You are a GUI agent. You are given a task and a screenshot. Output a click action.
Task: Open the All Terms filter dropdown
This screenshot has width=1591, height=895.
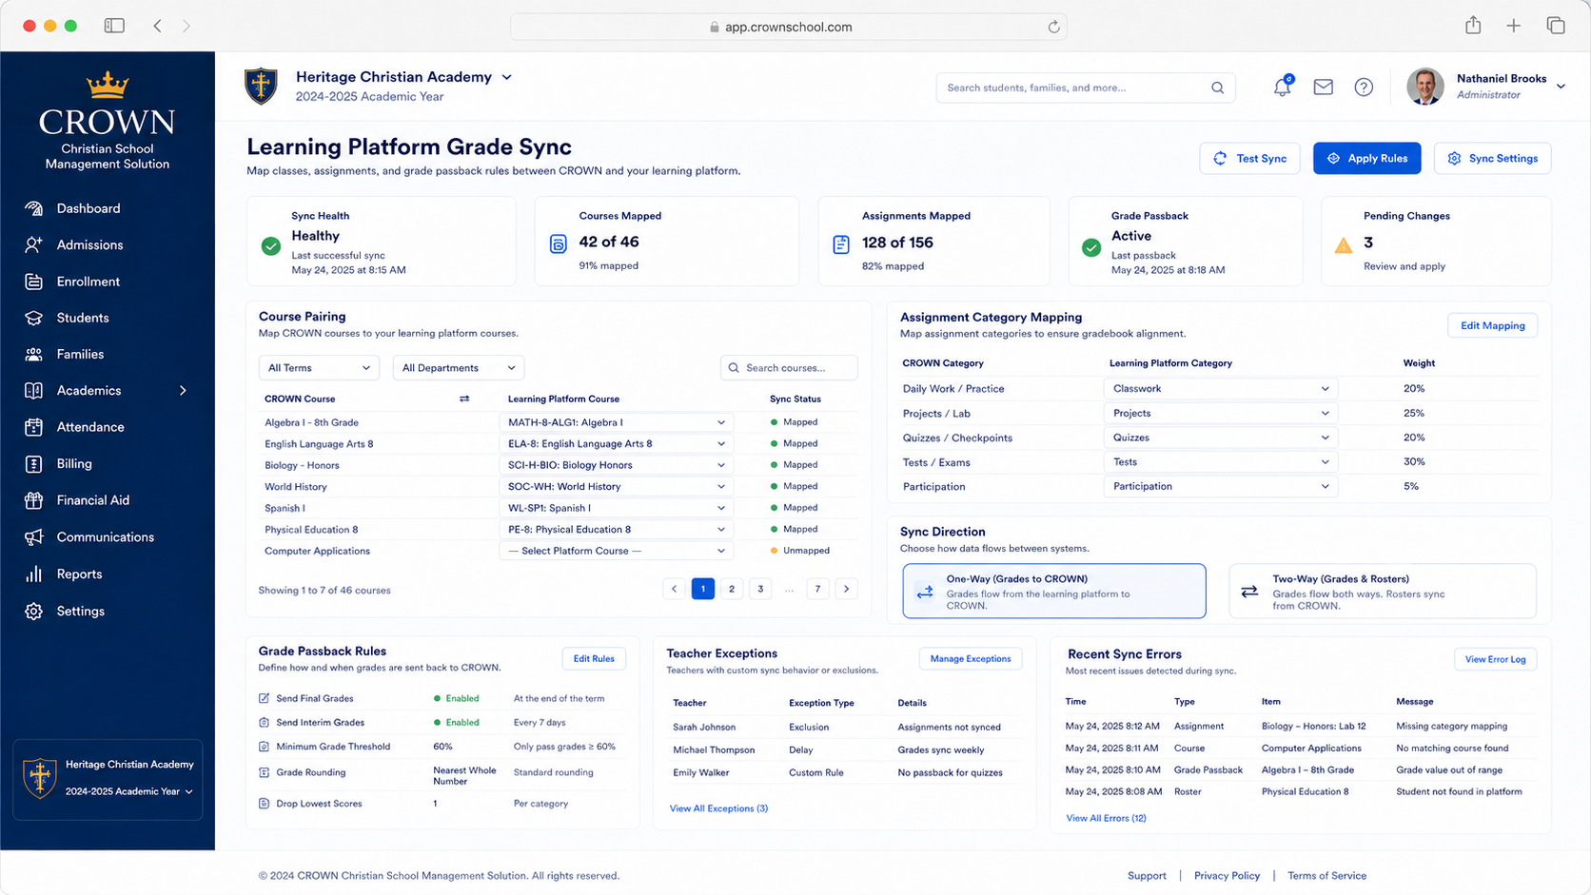tap(319, 368)
